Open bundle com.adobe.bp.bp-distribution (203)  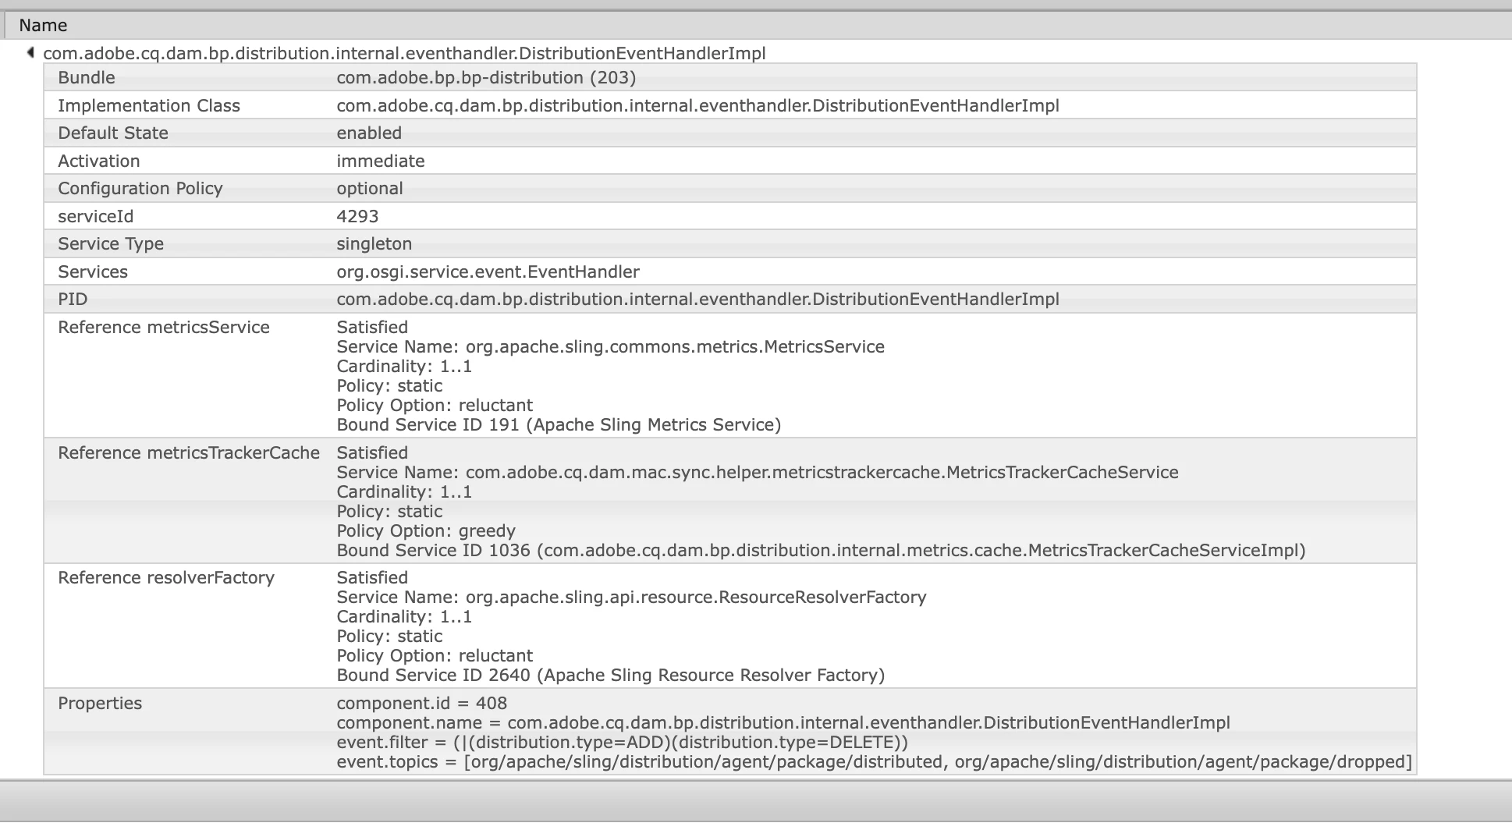(486, 78)
